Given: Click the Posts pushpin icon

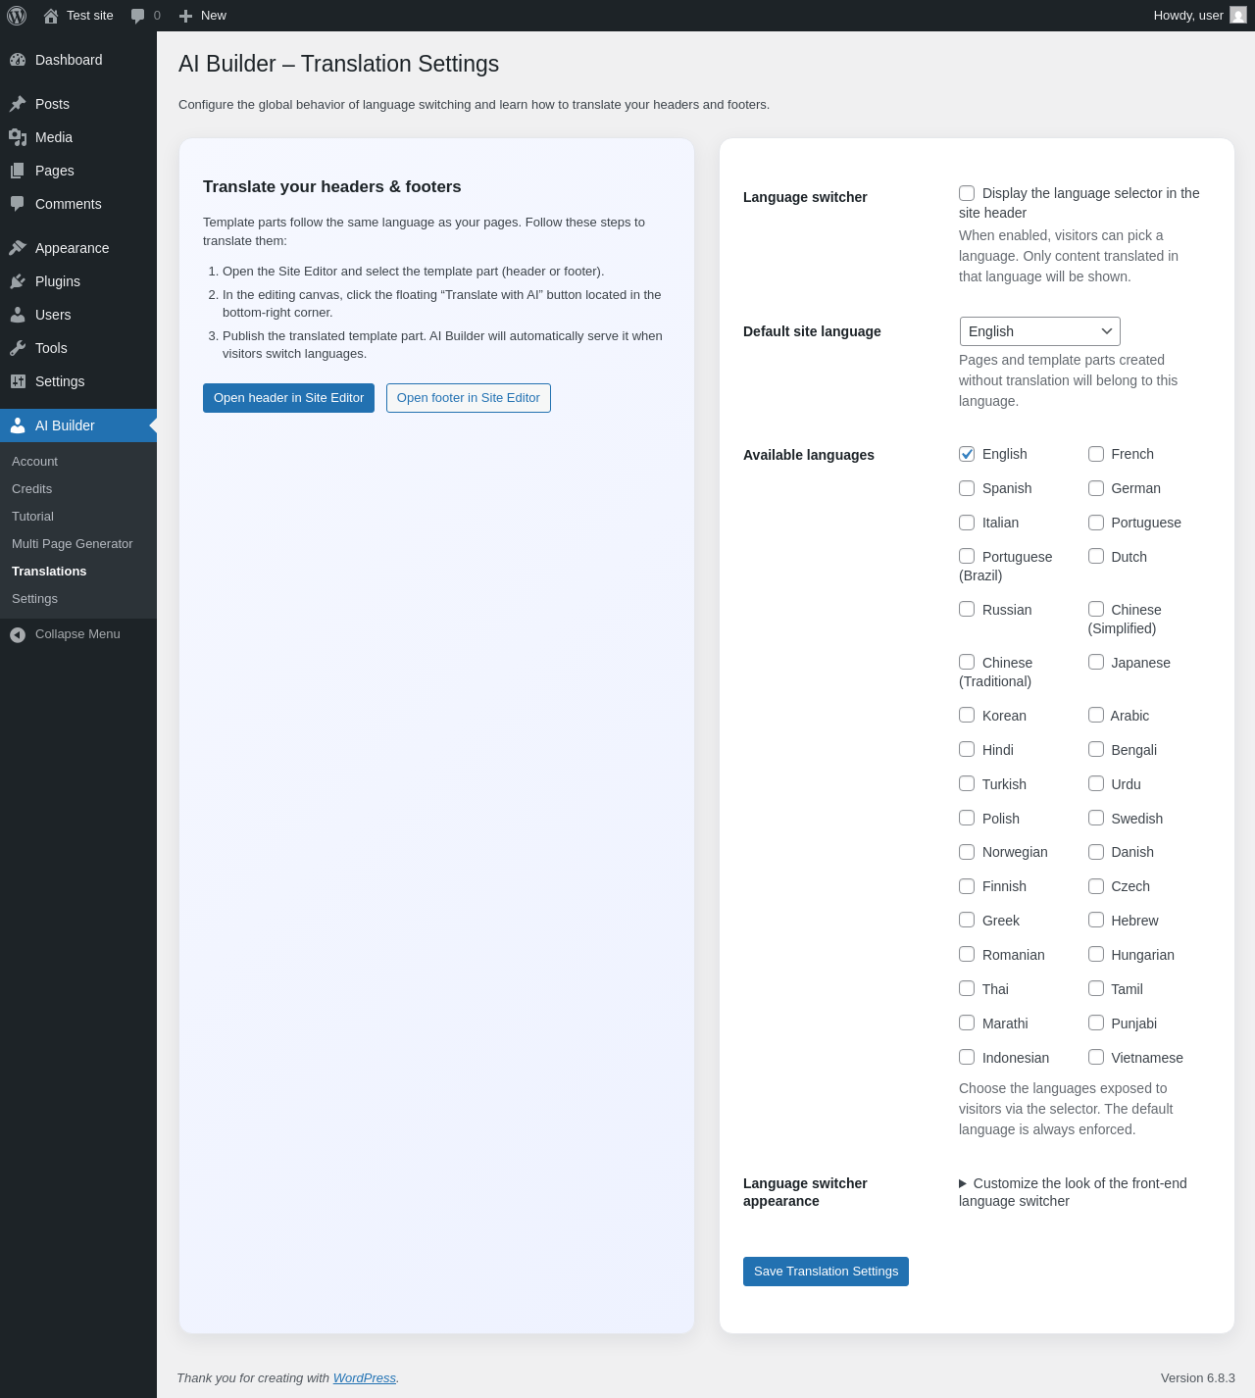Looking at the screenshot, I should [18, 104].
